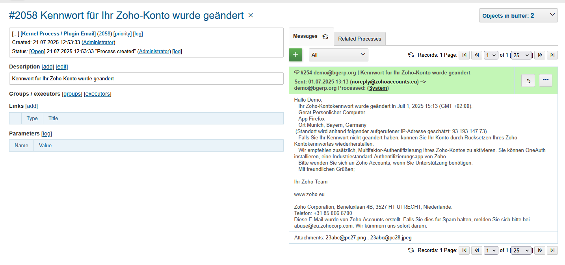
Task: Click into the Description text field
Action: (146, 79)
